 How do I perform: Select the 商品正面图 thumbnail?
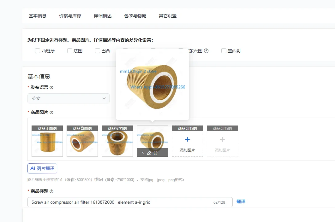[47, 141]
